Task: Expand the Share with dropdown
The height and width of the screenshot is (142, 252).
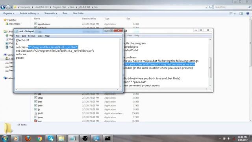Action: pos(51,13)
